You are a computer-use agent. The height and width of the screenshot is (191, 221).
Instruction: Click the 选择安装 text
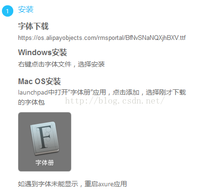click(x=91, y=64)
